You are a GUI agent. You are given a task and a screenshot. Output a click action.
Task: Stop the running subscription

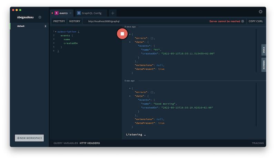(122, 33)
